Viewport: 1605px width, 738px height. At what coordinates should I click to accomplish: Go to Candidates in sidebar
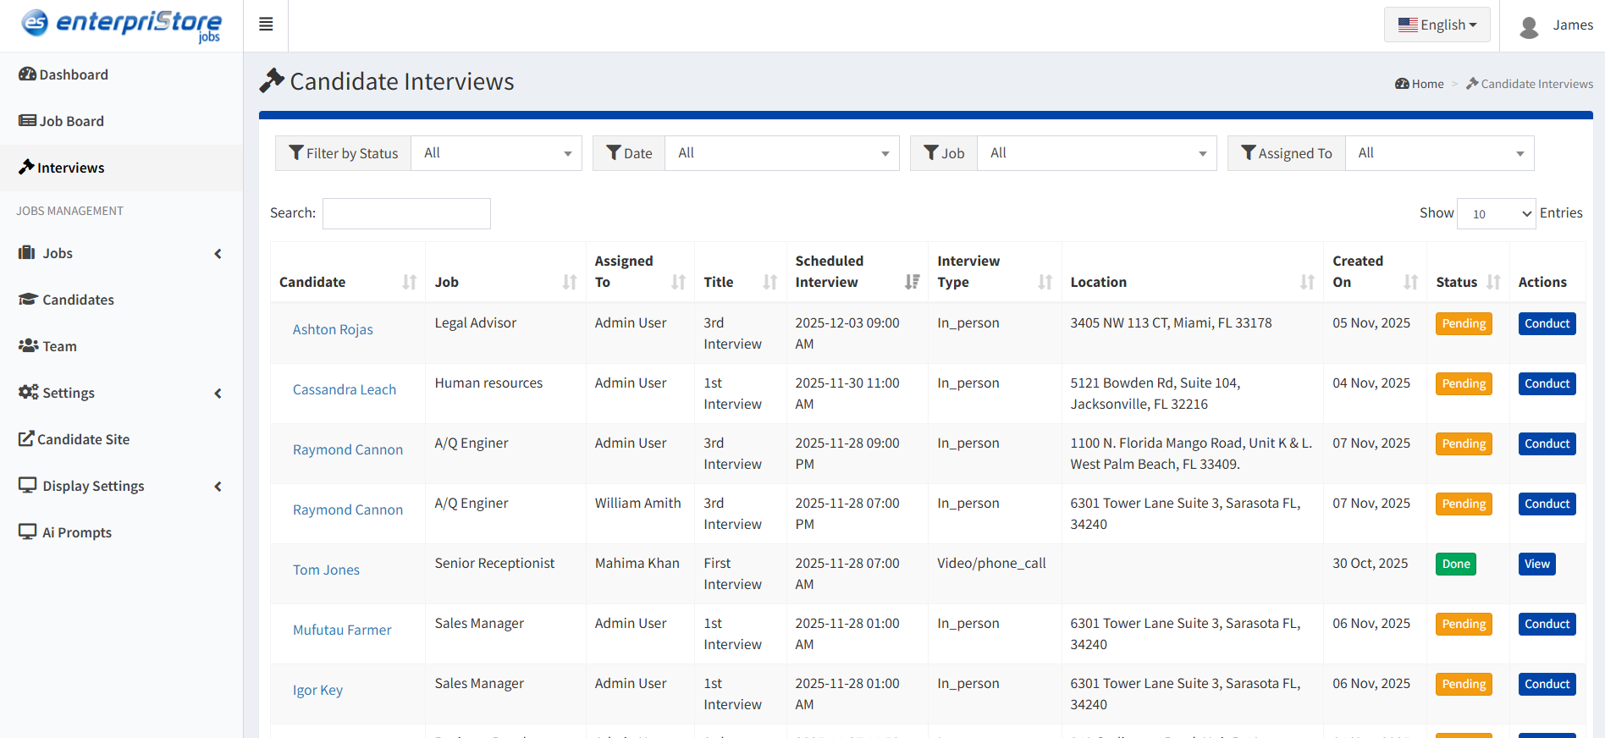pyautogui.click(x=78, y=300)
